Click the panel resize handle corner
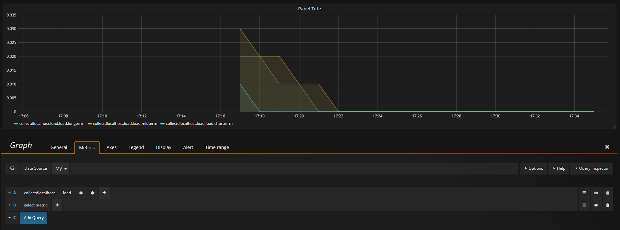Image resolution: width=620 pixels, height=230 pixels. pyautogui.click(x=614, y=127)
